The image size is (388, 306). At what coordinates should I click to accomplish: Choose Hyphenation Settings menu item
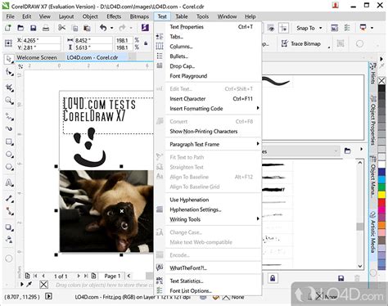[213, 209]
